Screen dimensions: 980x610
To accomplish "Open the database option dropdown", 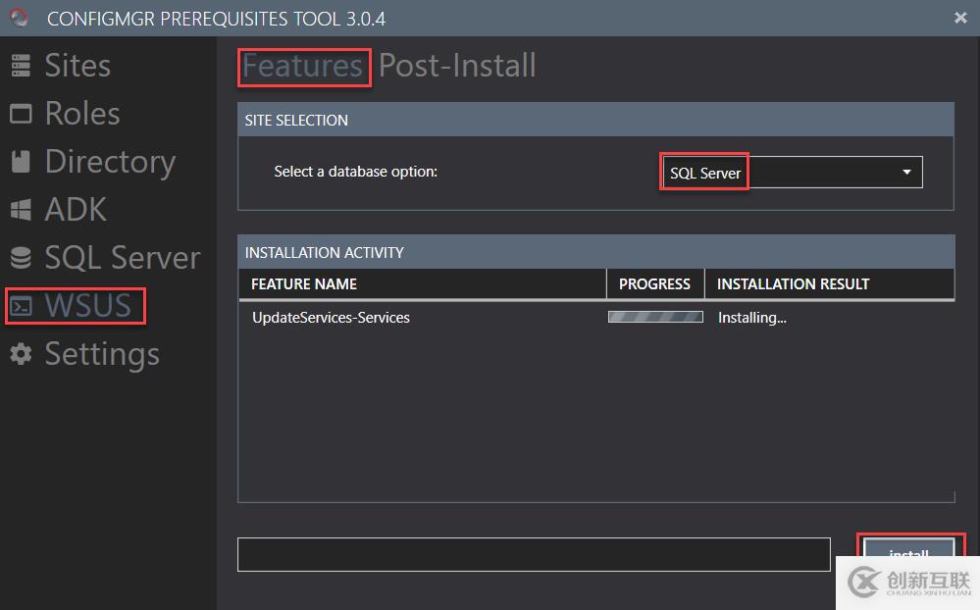I will [792, 173].
